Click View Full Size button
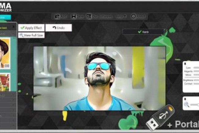Image resolution: width=199 pixels, height=133 pixels. click(31, 35)
